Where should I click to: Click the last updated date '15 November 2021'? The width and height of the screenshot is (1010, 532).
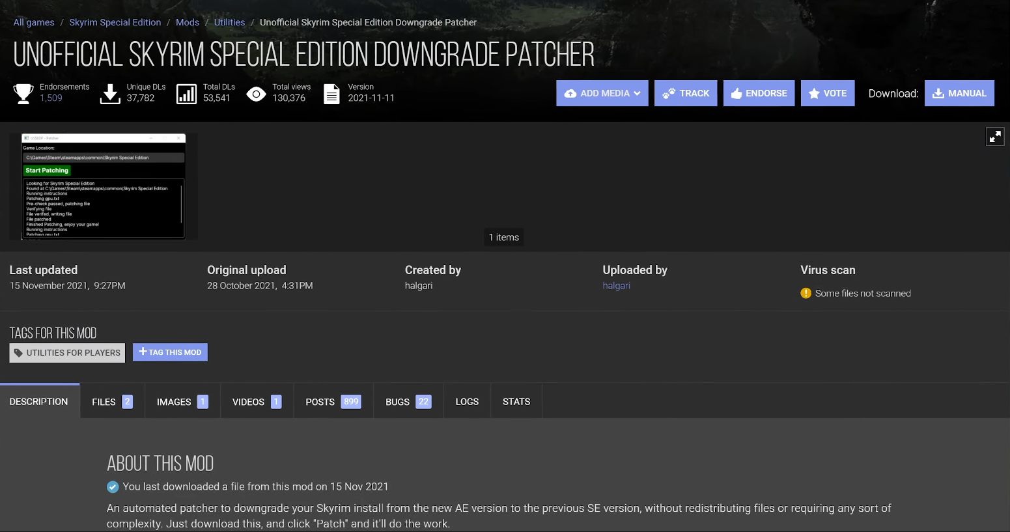point(49,286)
